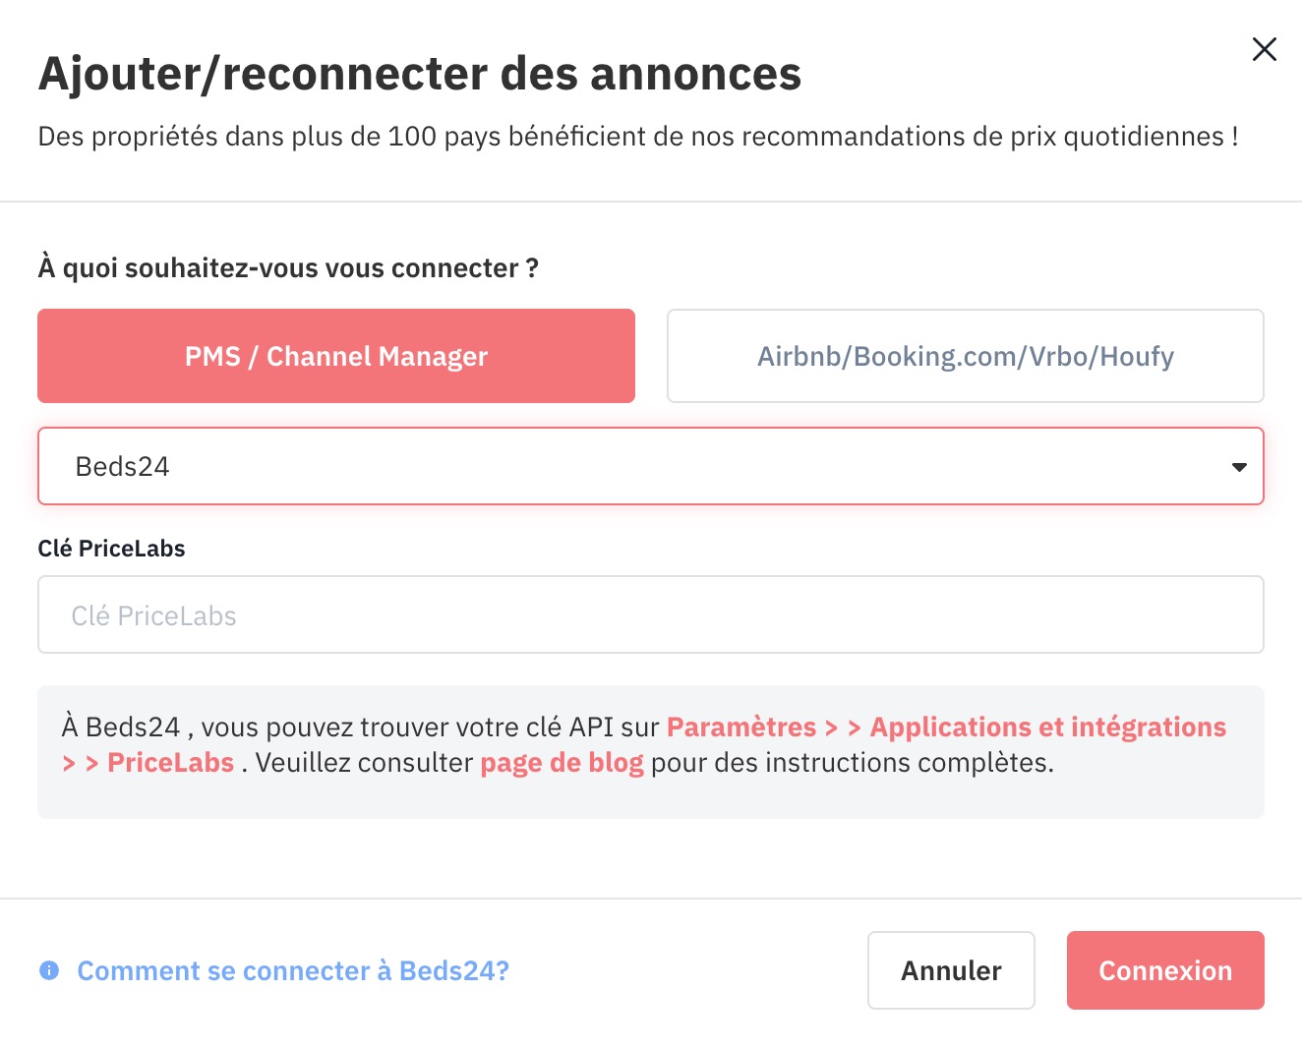Follow the Applications et intégrations link
Viewport: 1302px width, 1048px height.
coord(1048,727)
